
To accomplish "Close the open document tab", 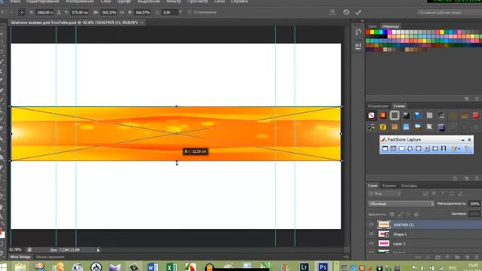I will (142, 23).
